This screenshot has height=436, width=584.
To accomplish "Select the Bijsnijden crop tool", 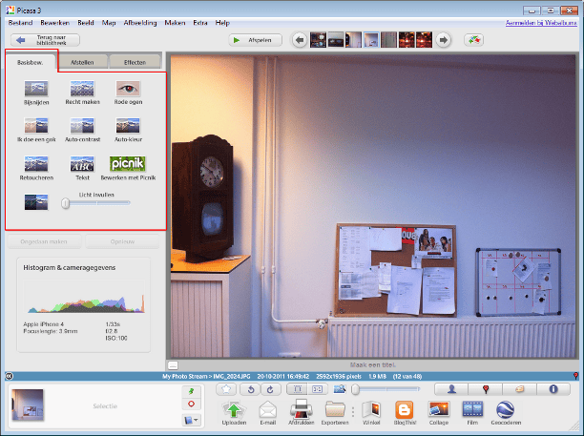I will [36, 89].
